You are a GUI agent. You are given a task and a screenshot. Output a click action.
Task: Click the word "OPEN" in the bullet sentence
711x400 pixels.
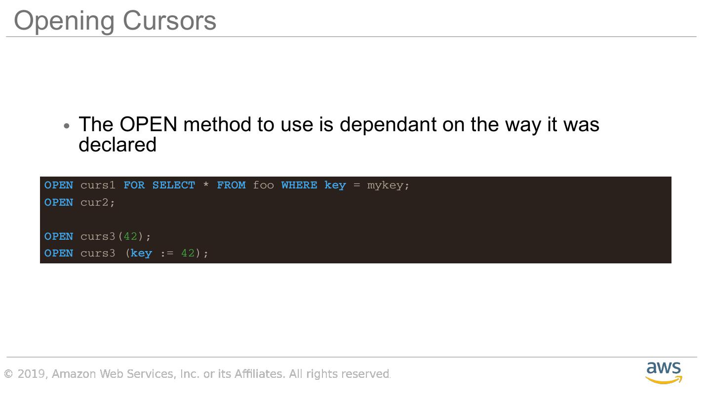click(x=148, y=124)
